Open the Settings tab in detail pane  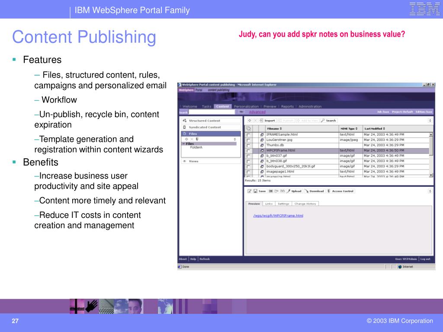(x=283, y=204)
